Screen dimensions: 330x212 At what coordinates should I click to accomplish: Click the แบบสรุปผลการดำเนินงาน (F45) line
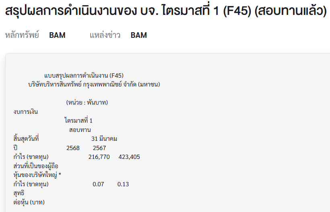point(84,75)
